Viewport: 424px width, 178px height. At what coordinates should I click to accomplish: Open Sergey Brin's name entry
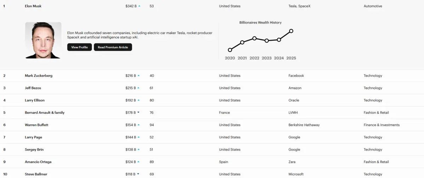coord(34,149)
